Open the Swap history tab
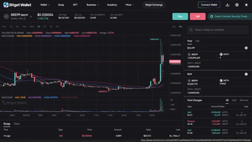252x142 pixels. tap(7, 124)
